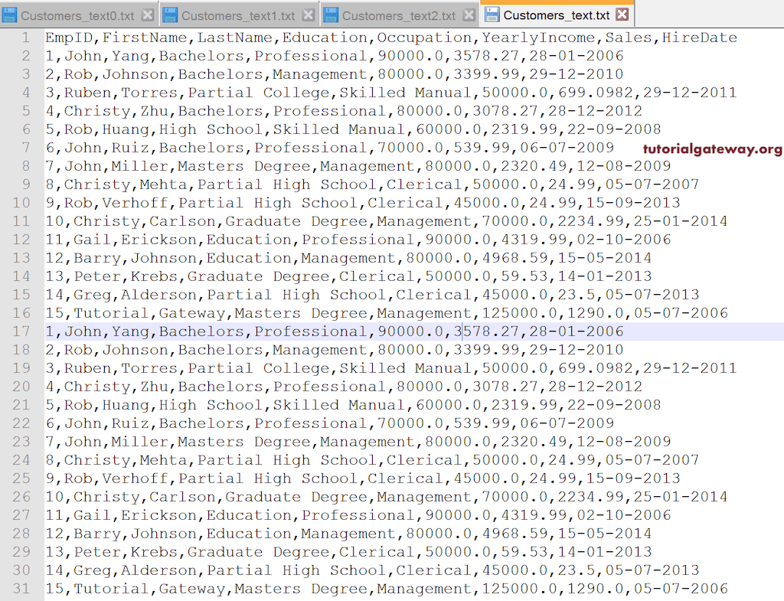Click line 3 Rob Johnson record
Screen dimensions: 784x601
click(x=335, y=74)
